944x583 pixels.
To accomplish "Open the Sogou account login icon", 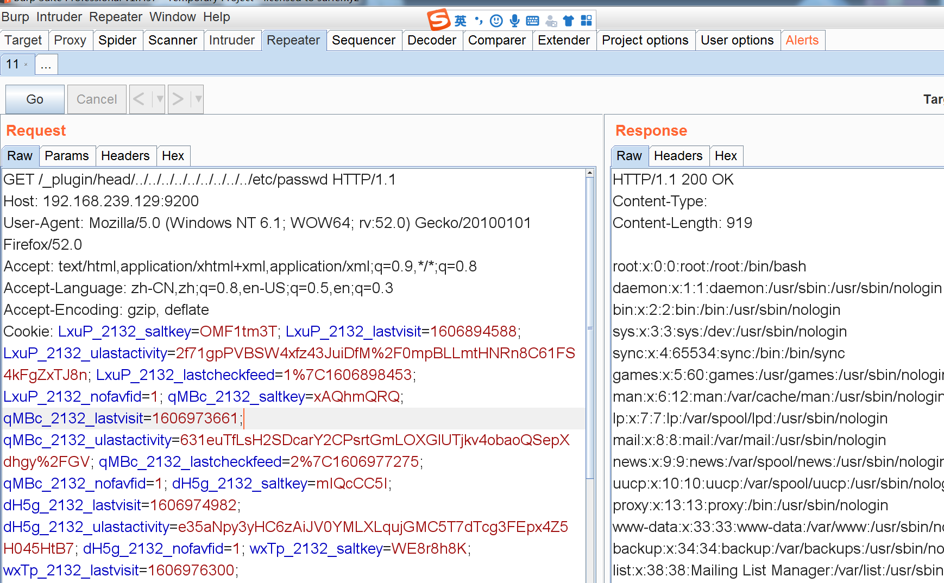I will [551, 20].
